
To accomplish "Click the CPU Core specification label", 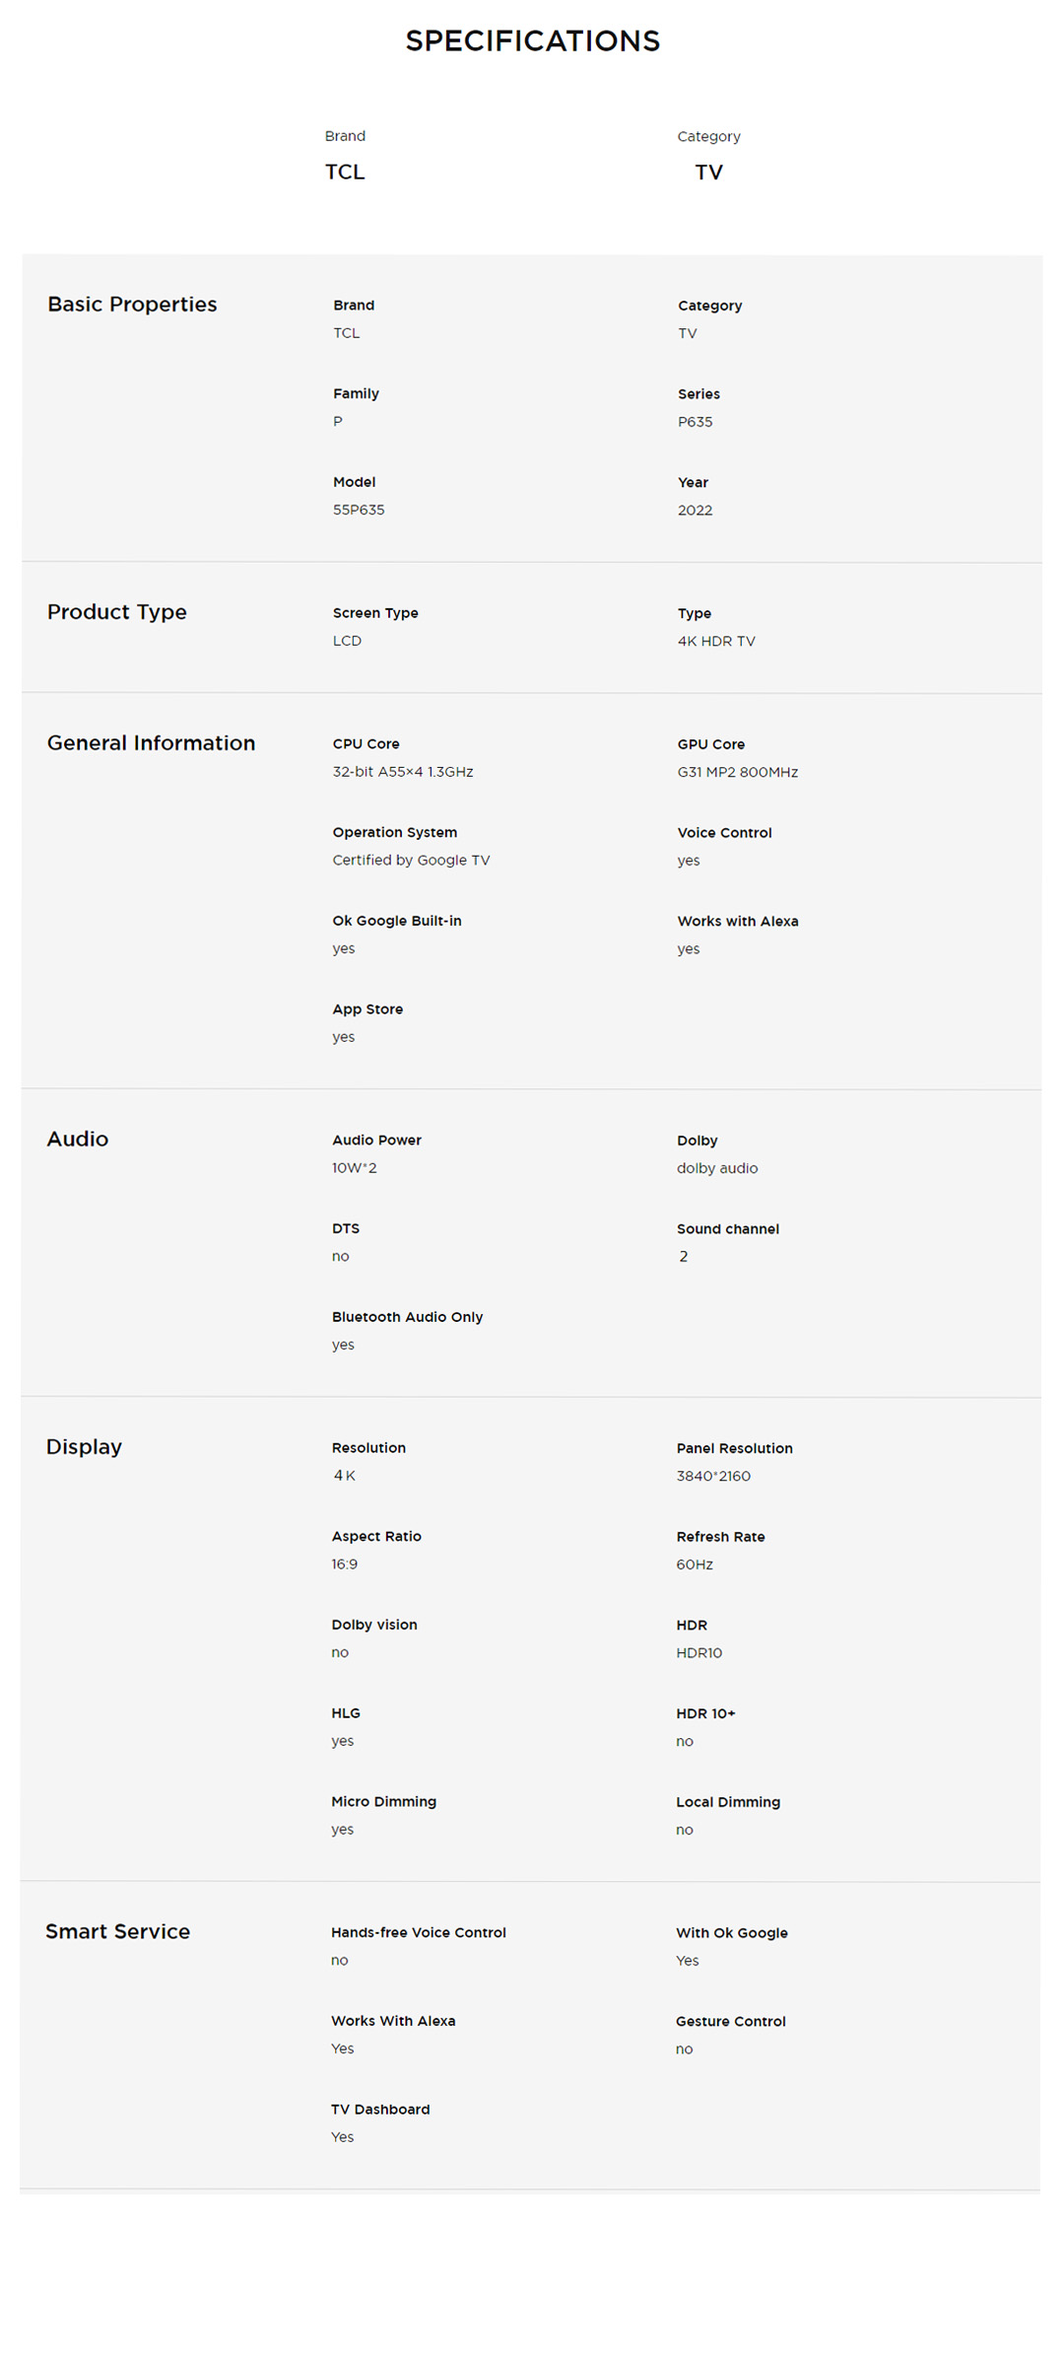I will pos(366,744).
